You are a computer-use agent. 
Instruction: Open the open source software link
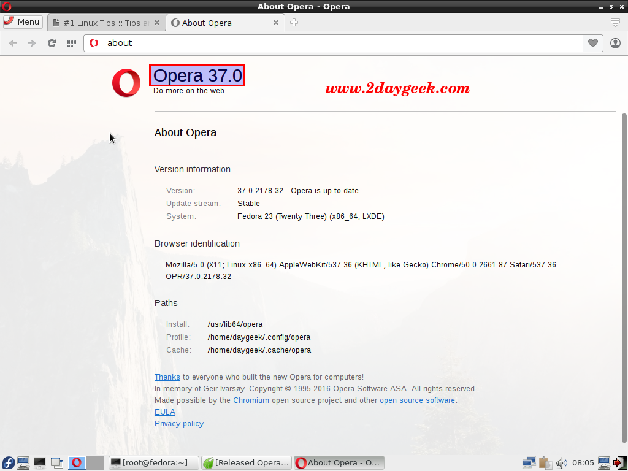pyautogui.click(x=417, y=400)
